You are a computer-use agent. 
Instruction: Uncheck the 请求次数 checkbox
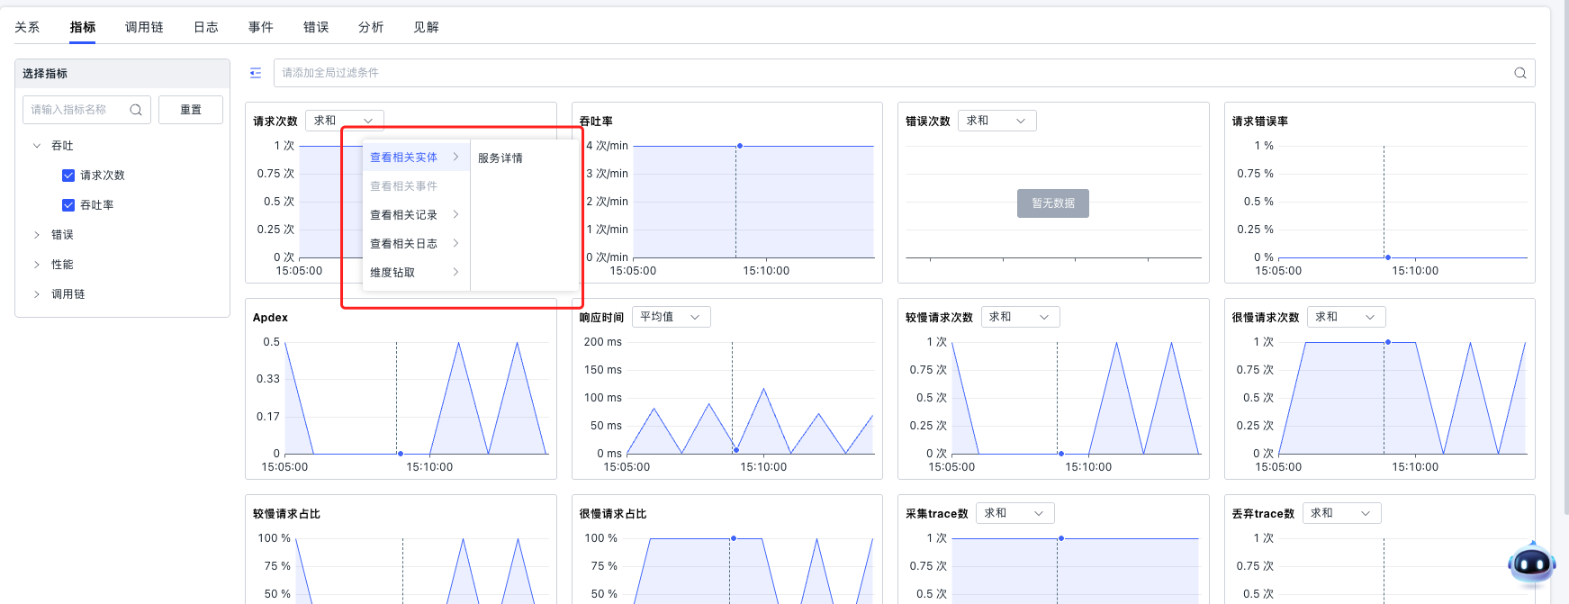pyautogui.click(x=68, y=176)
